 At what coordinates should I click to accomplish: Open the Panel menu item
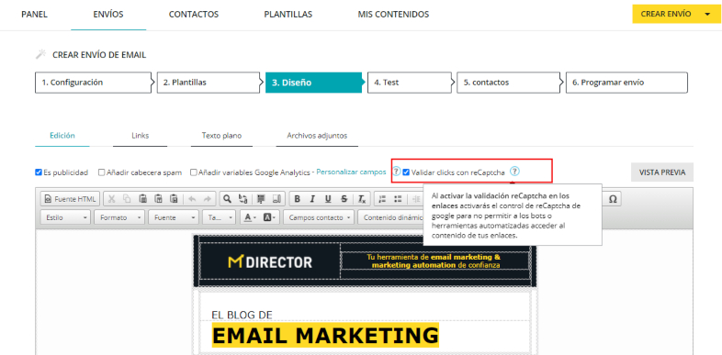[x=35, y=15]
